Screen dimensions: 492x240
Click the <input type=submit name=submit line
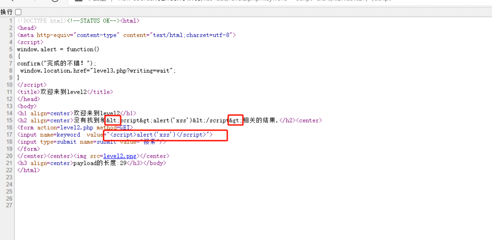[x=92, y=142]
